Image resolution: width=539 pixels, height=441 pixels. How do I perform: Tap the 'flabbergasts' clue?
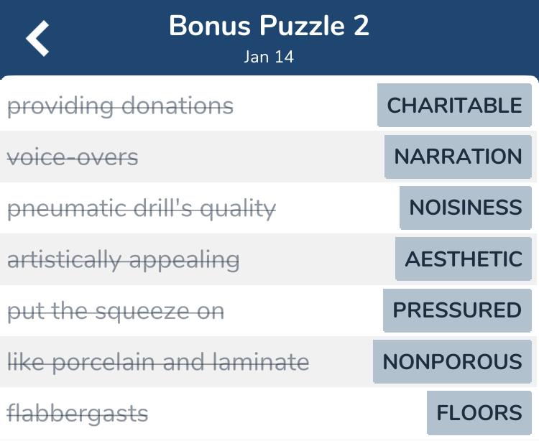(x=78, y=414)
